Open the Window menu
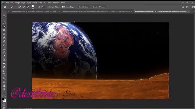The image size is (195, 109). [x=56, y=3]
